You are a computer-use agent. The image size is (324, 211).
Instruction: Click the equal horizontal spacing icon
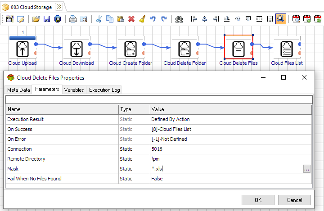(x=259, y=19)
